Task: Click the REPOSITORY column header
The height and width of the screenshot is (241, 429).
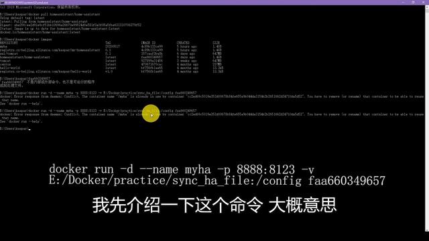Action: click(9, 43)
